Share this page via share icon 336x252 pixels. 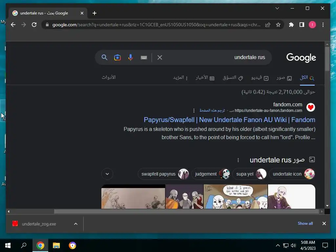point(268,25)
